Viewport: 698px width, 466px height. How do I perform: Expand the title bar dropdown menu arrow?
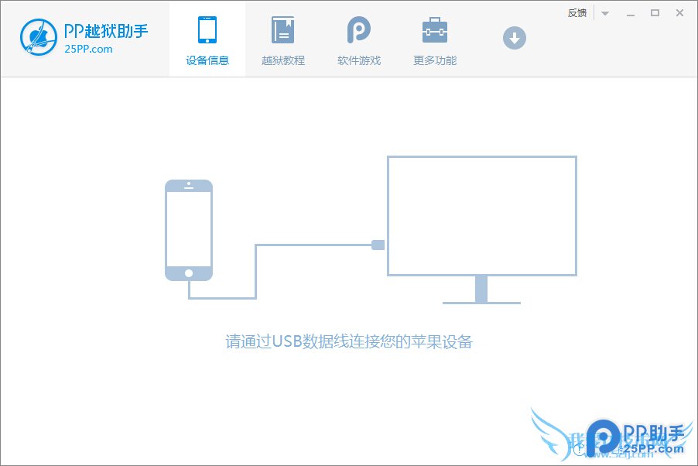(605, 13)
